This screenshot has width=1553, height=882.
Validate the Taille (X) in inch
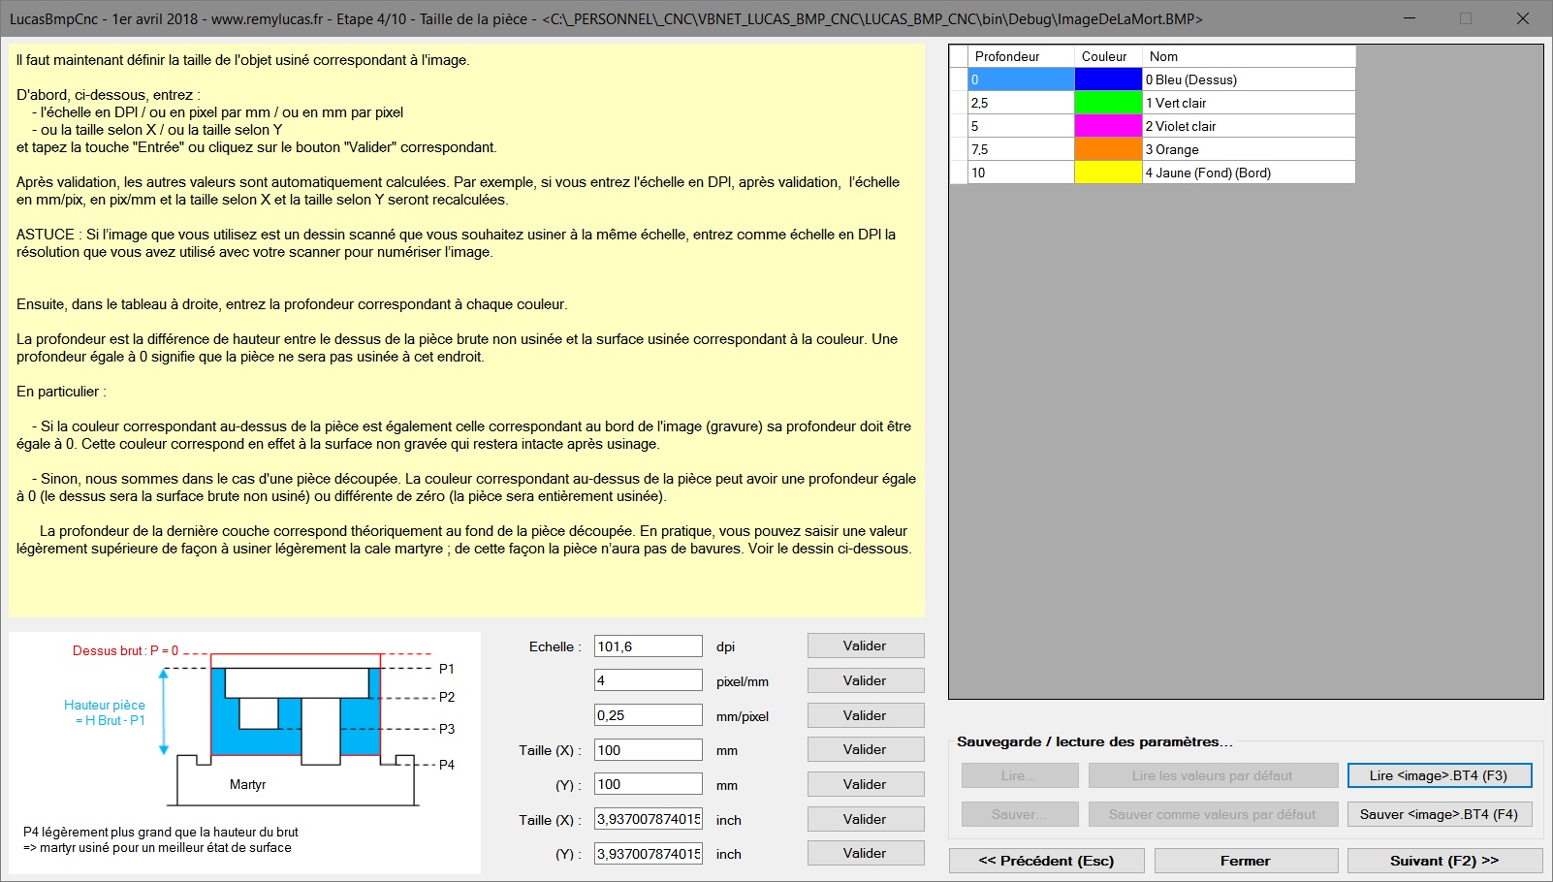865,819
